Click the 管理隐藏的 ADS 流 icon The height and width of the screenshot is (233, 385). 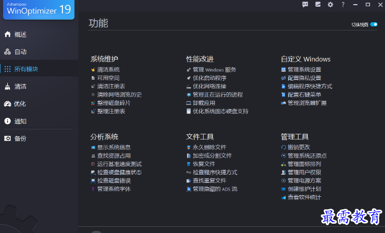pyautogui.click(x=189, y=189)
